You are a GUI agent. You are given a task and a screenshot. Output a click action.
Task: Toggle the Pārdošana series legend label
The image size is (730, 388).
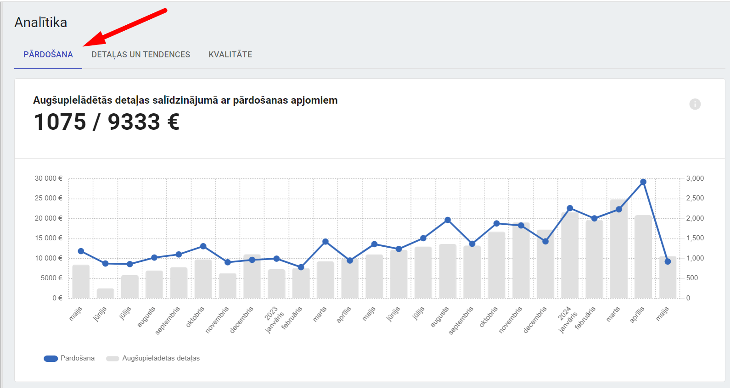(x=78, y=358)
